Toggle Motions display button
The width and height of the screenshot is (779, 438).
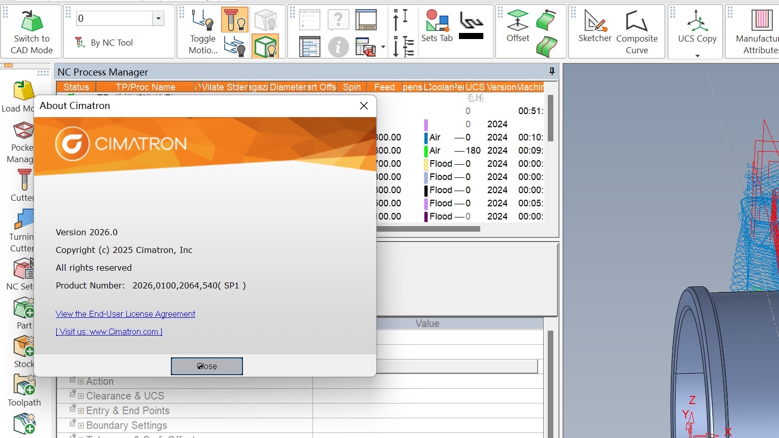click(x=203, y=31)
